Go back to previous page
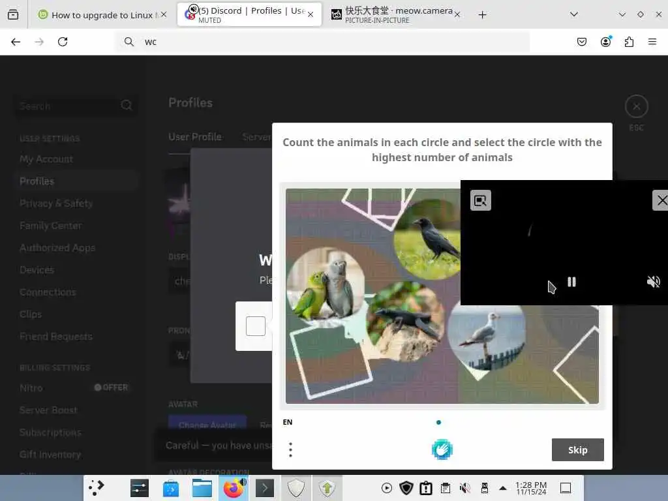This screenshot has width=668, height=501. coord(16,42)
